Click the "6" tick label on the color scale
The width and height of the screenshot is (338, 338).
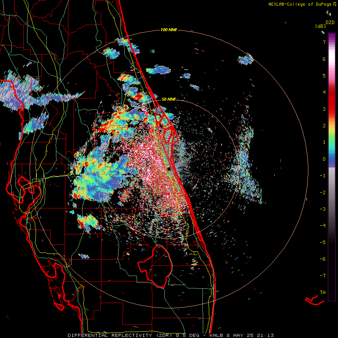point(324,59)
